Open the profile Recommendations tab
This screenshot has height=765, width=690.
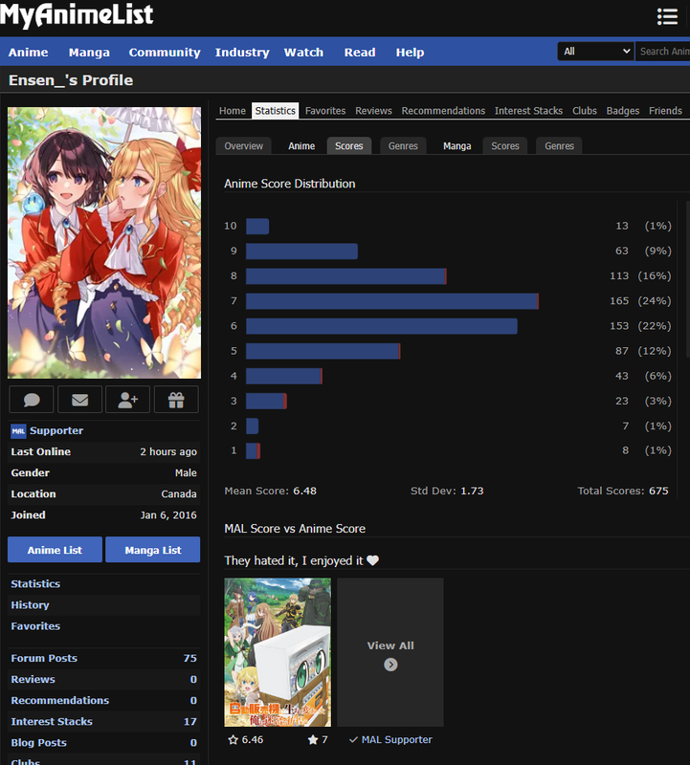point(443,111)
